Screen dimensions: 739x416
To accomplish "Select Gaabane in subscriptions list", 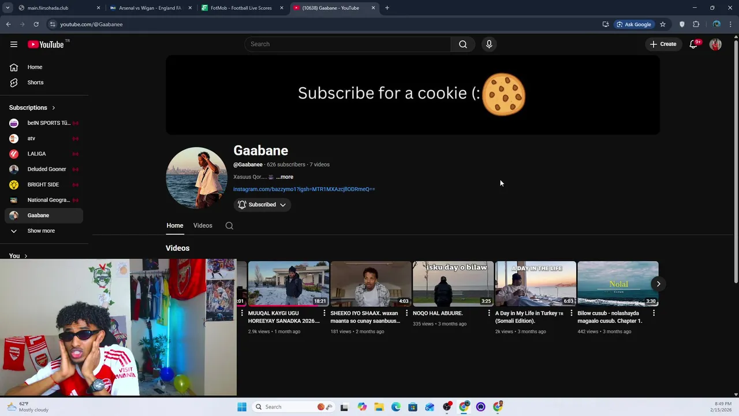I will click(x=44, y=216).
